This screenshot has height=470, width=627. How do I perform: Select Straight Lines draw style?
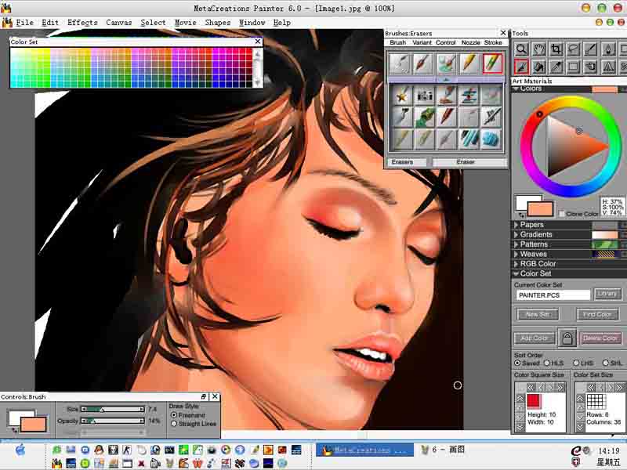[174, 424]
